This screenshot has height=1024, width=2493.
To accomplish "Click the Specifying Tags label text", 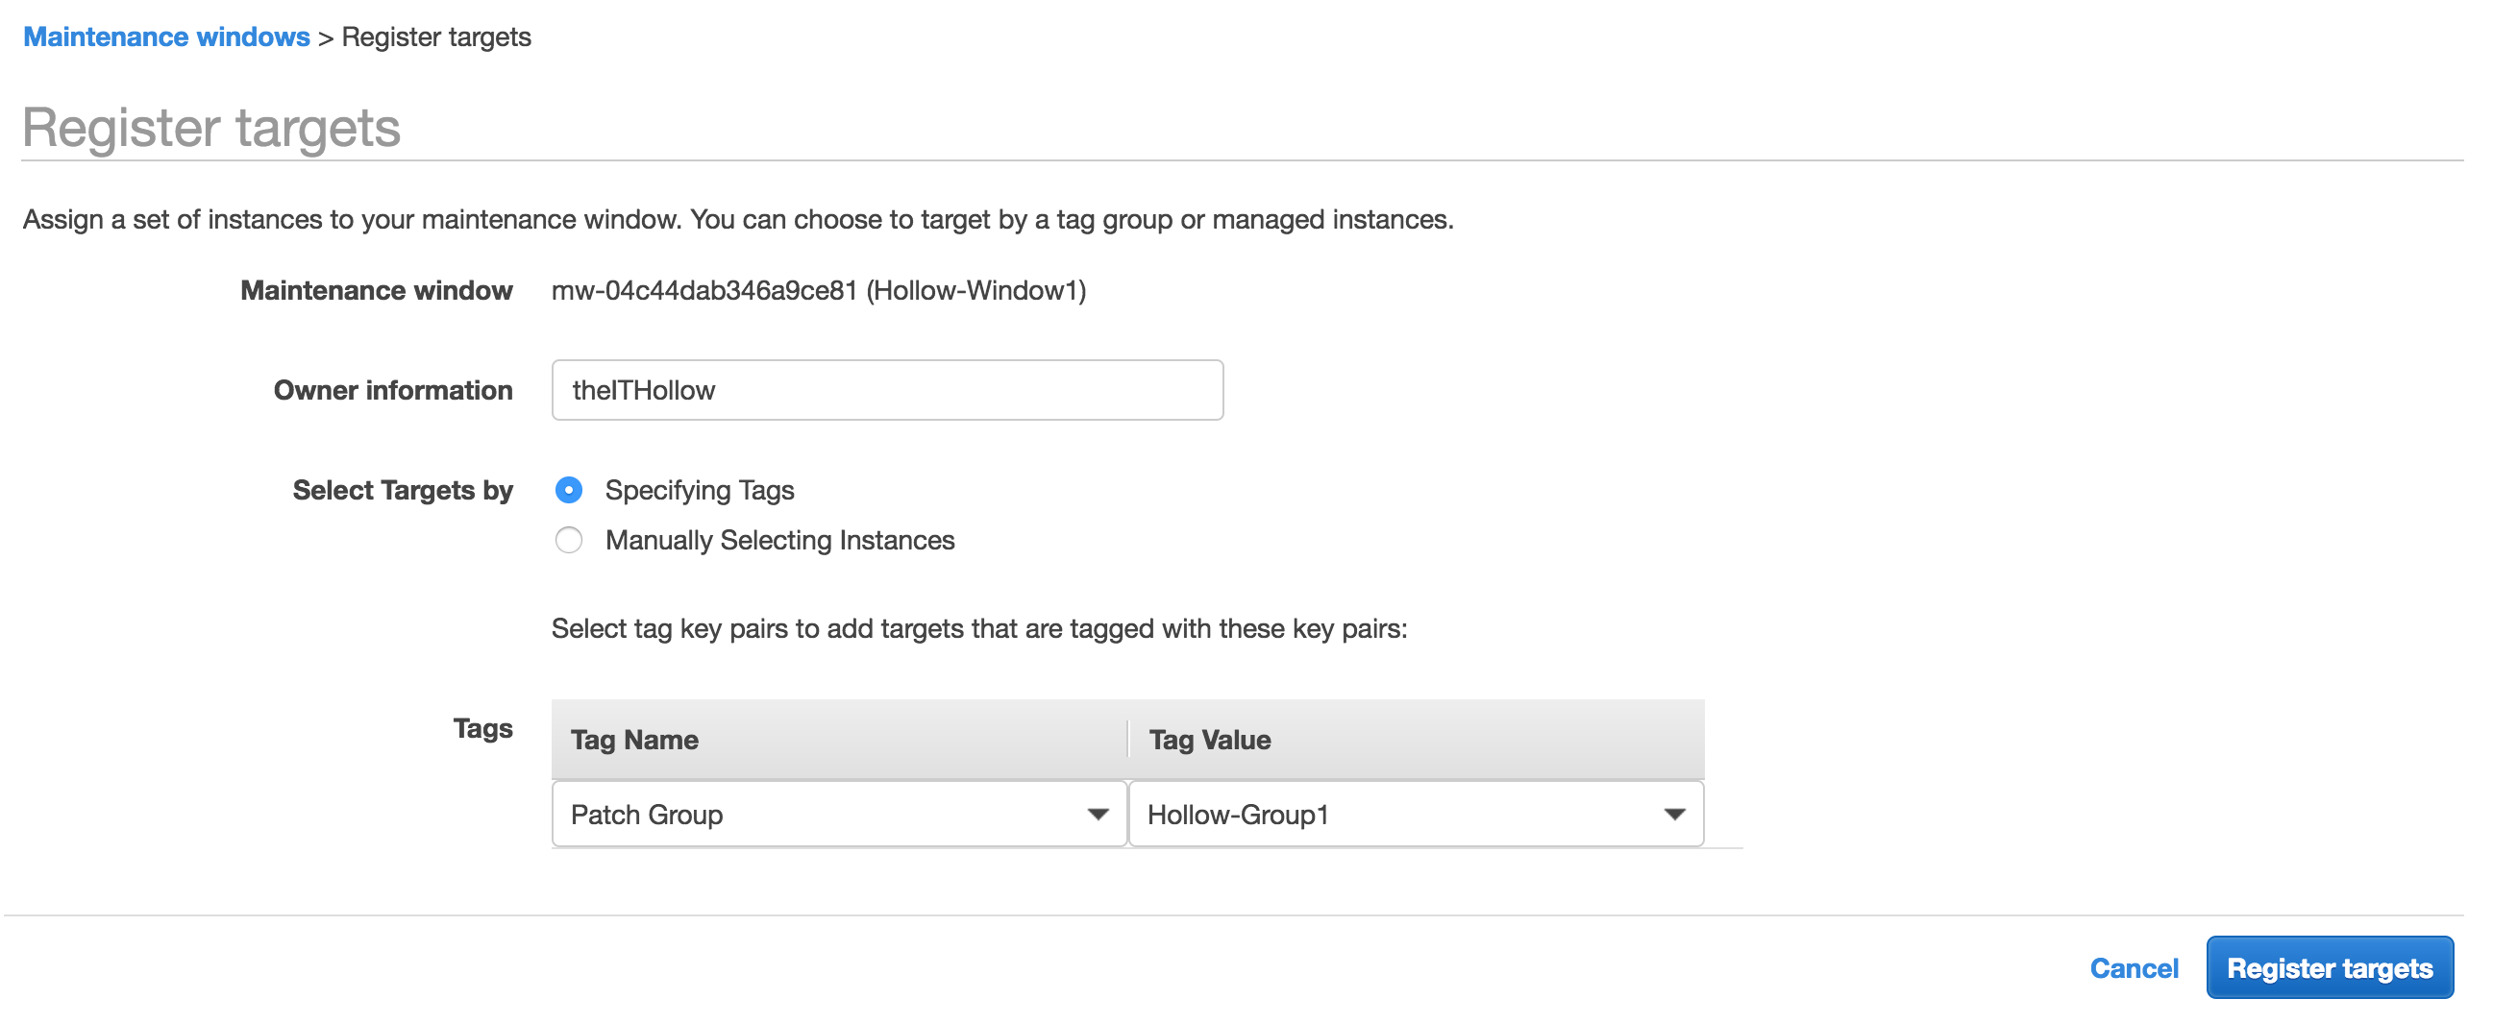I will (699, 490).
